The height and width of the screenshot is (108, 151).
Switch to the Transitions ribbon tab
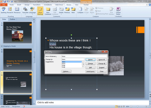(x=37, y=5)
